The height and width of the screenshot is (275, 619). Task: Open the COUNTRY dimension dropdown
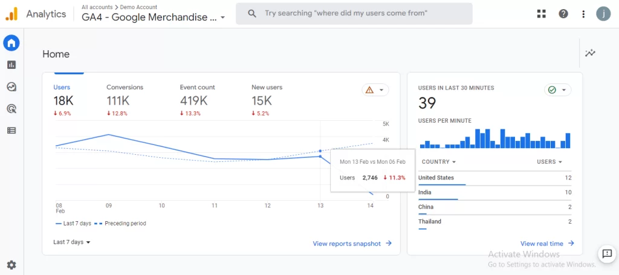pyautogui.click(x=439, y=162)
